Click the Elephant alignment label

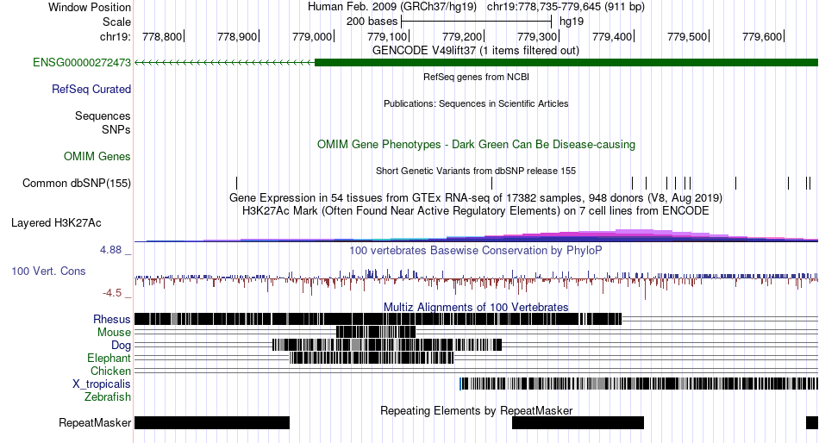point(109,359)
